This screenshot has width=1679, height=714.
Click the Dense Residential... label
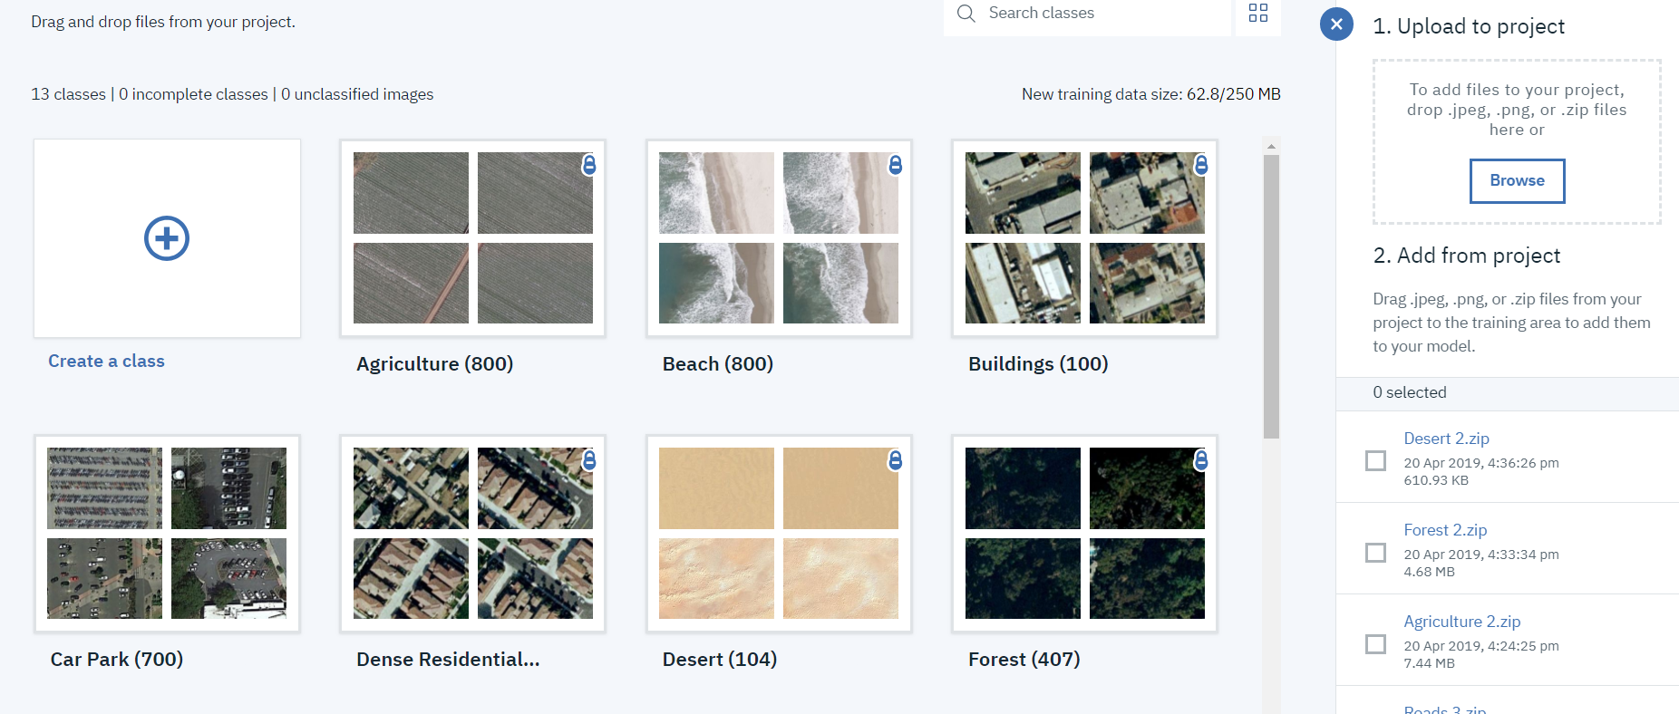click(448, 660)
